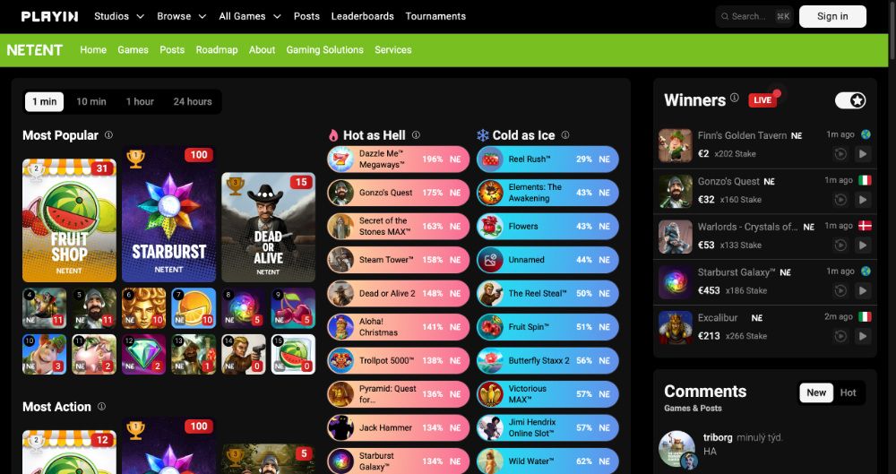Click the info icon next to Most Popular
Image resolution: width=896 pixels, height=474 pixels.
[108, 135]
